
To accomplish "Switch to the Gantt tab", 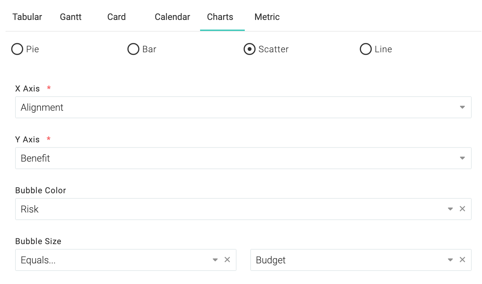I will point(70,17).
